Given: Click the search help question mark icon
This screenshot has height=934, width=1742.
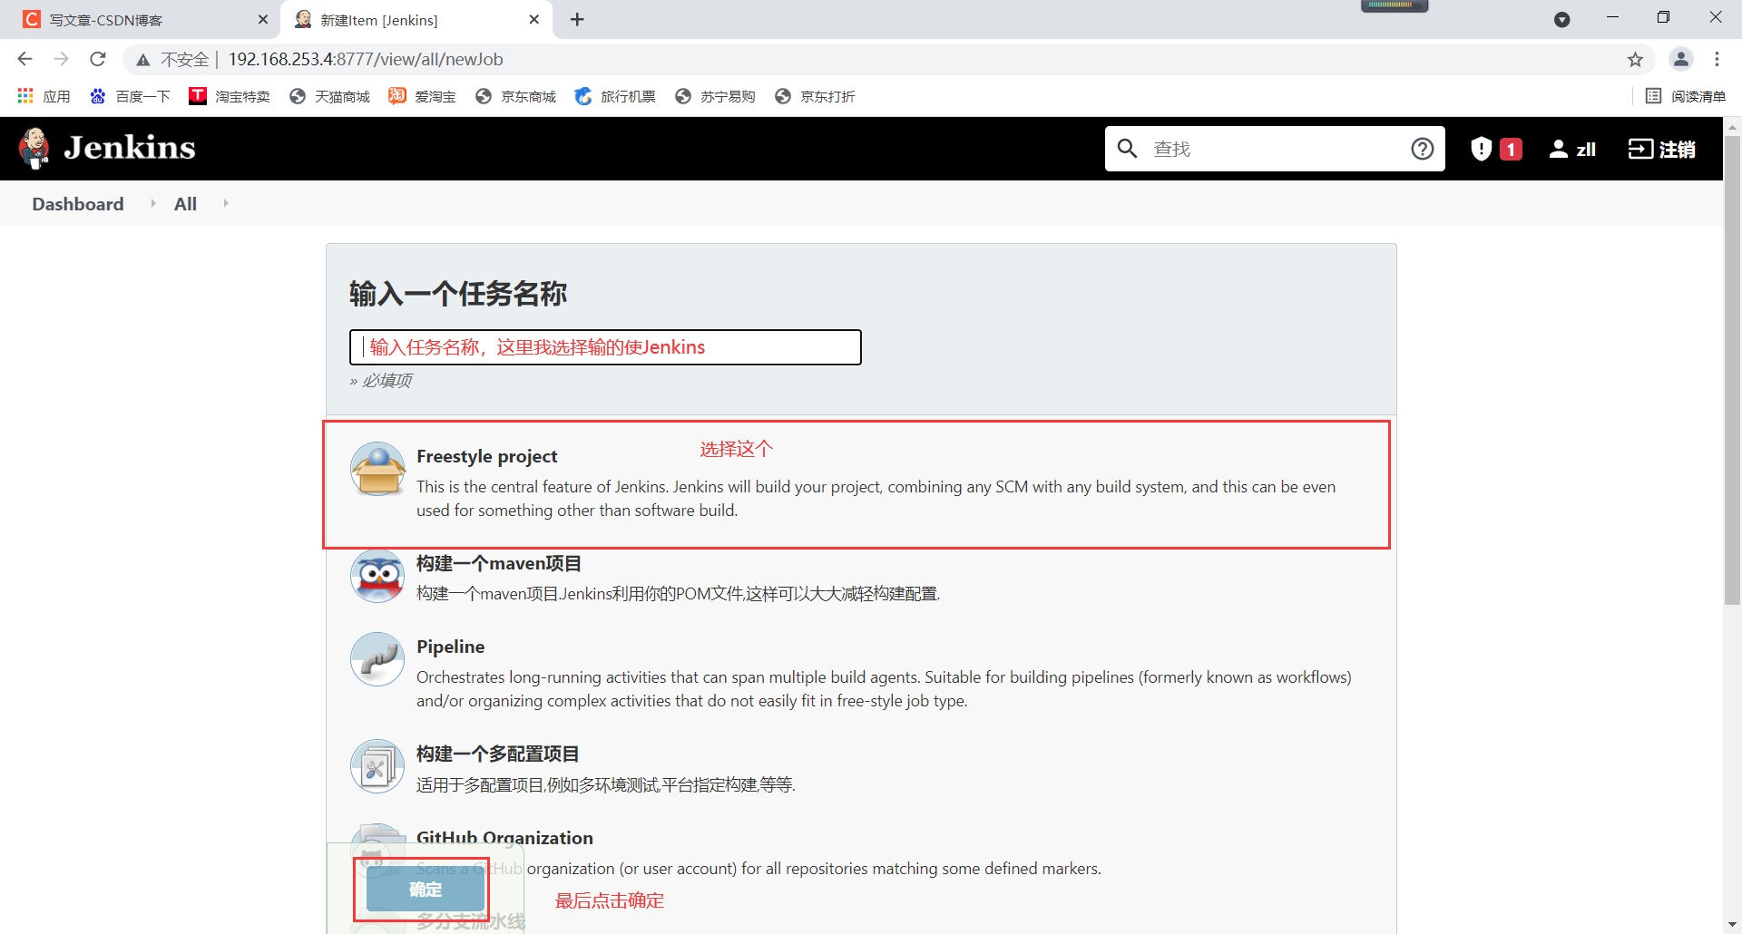Looking at the screenshot, I should [1422, 148].
